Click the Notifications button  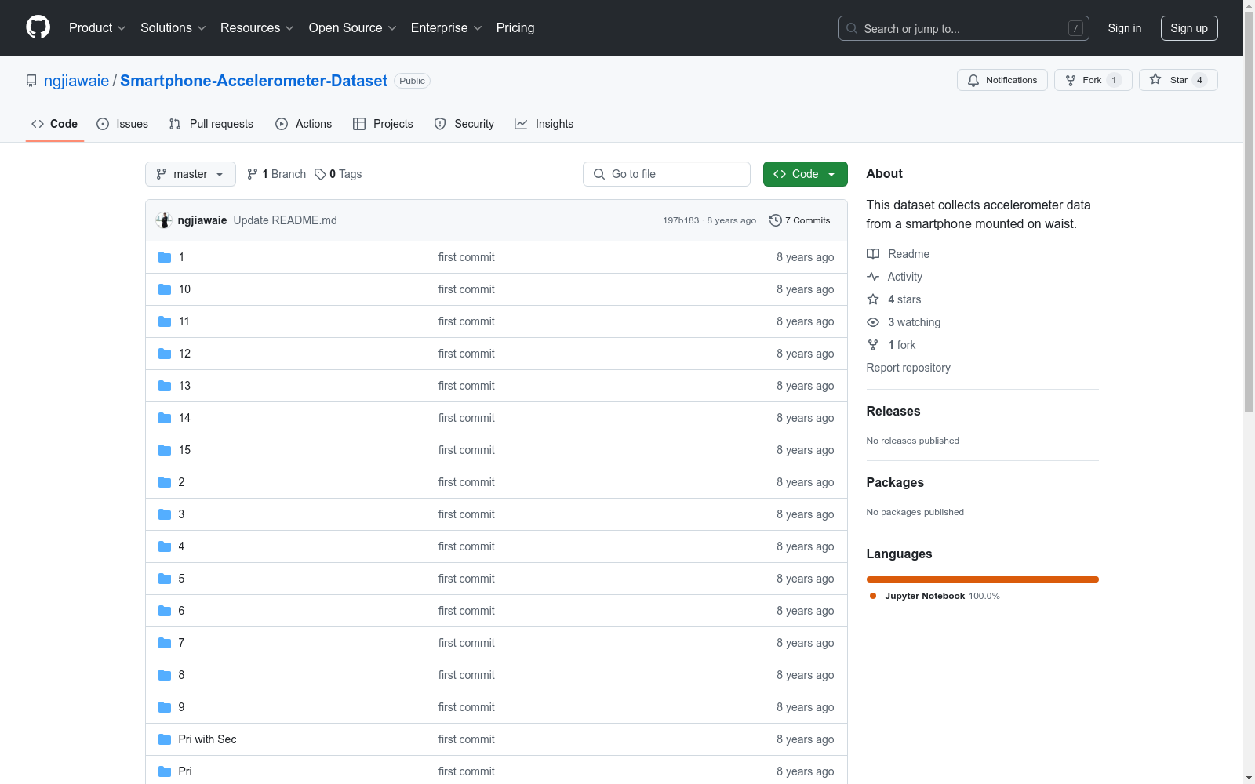[1002, 80]
